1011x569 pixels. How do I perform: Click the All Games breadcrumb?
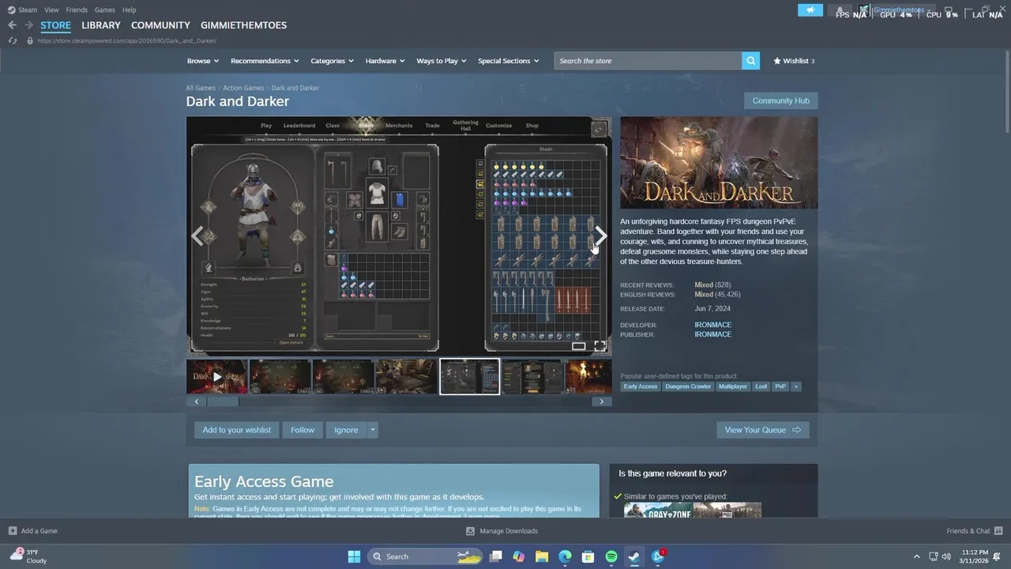(x=201, y=88)
